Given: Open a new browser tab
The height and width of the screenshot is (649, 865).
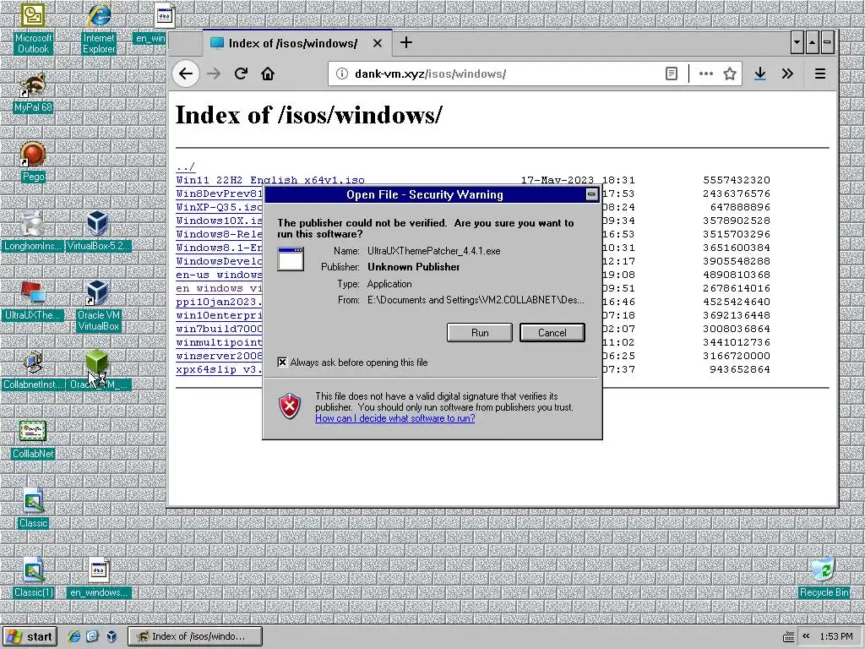Looking at the screenshot, I should [406, 42].
